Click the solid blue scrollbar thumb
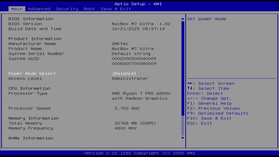The height and width of the screenshot is (157, 279). pyautogui.click(x=183, y=68)
